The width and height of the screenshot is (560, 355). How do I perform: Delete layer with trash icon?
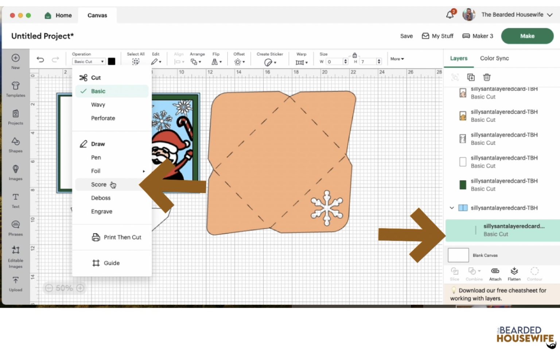[487, 77]
